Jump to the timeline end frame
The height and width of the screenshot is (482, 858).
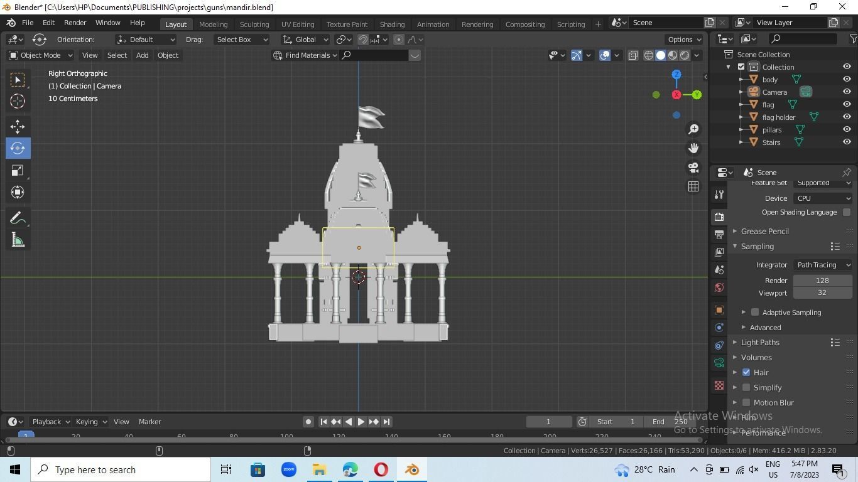pos(387,422)
